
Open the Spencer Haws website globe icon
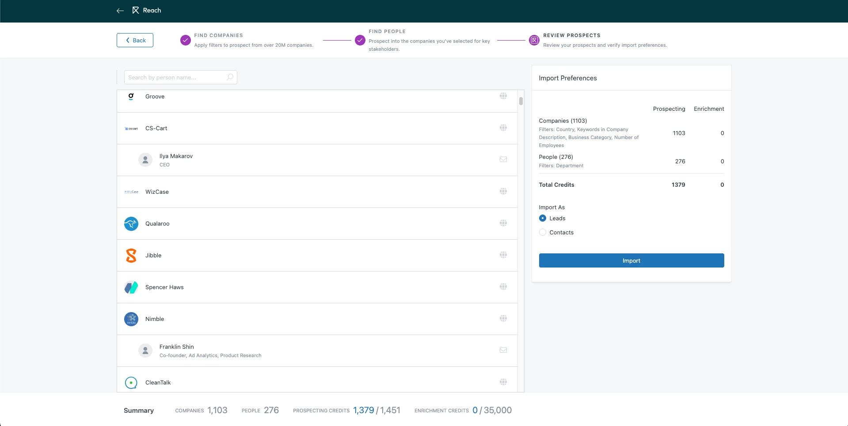click(503, 287)
